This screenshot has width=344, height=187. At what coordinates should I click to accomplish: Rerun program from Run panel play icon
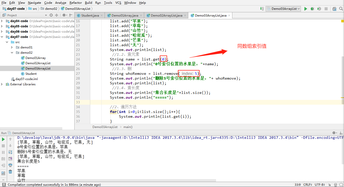click(3, 139)
